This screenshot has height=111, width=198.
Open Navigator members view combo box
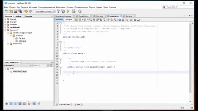click(x=18, y=66)
